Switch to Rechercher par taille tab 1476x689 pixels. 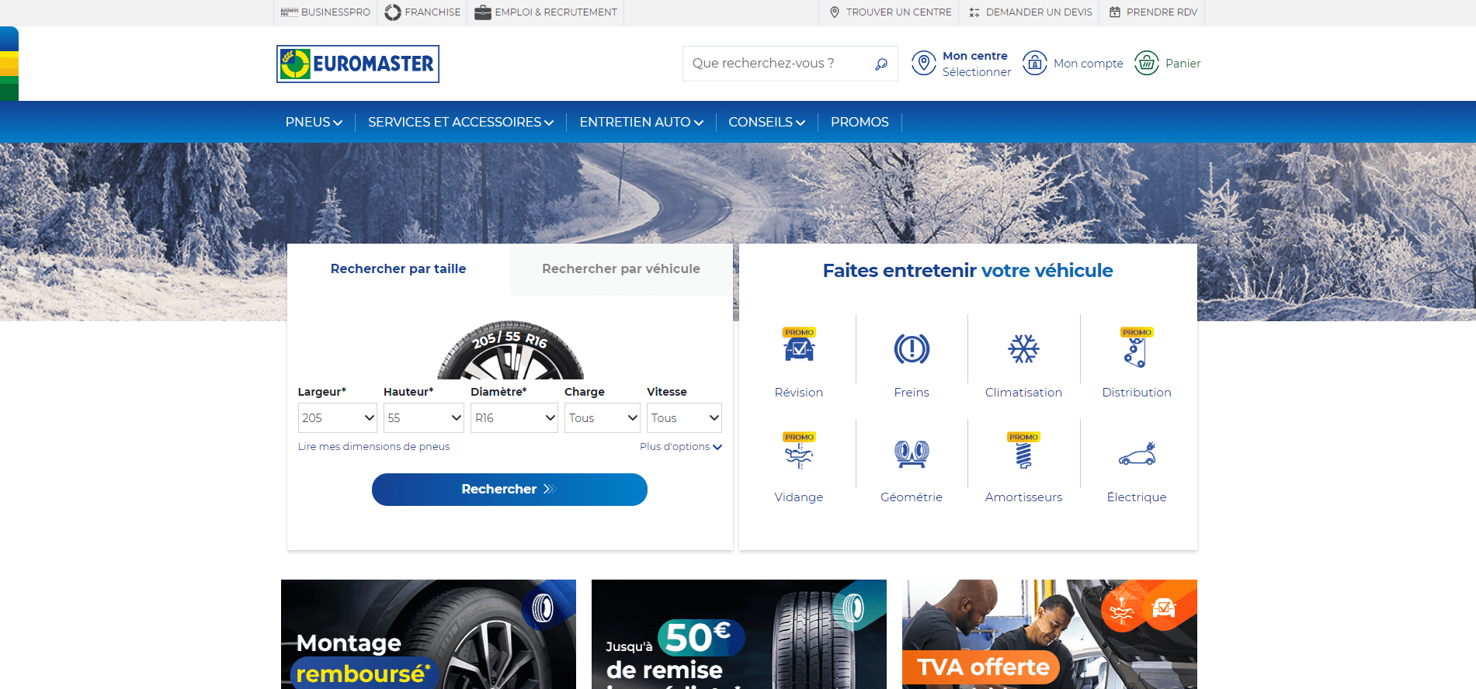pos(398,269)
